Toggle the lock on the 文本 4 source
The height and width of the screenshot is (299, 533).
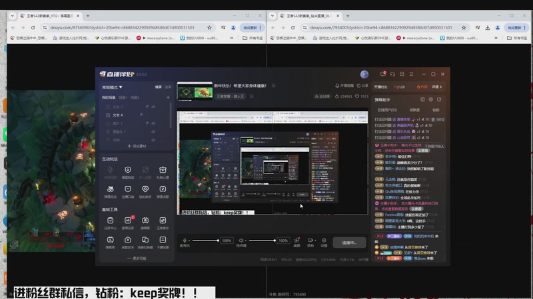coord(141,115)
